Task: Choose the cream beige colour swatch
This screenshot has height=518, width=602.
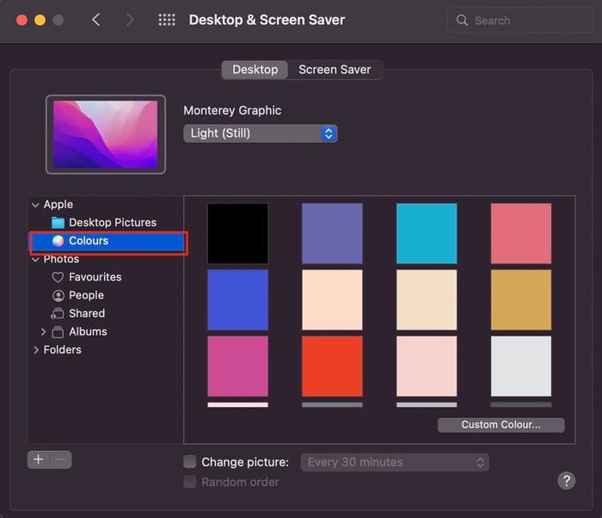Action: [427, 299]
